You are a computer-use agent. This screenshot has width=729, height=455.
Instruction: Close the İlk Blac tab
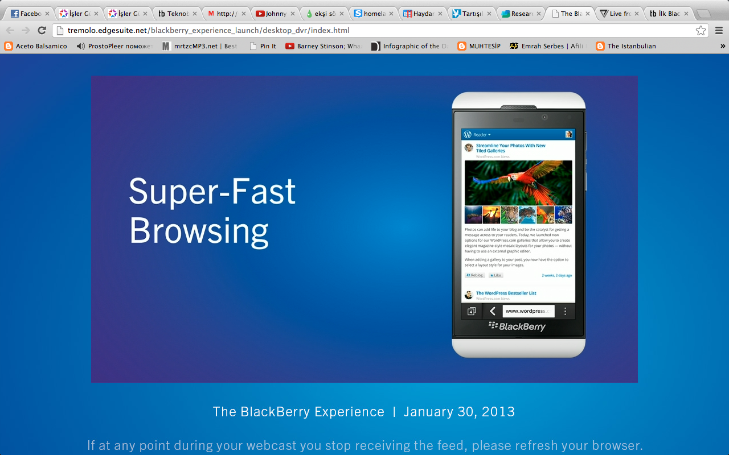[686, 14]
